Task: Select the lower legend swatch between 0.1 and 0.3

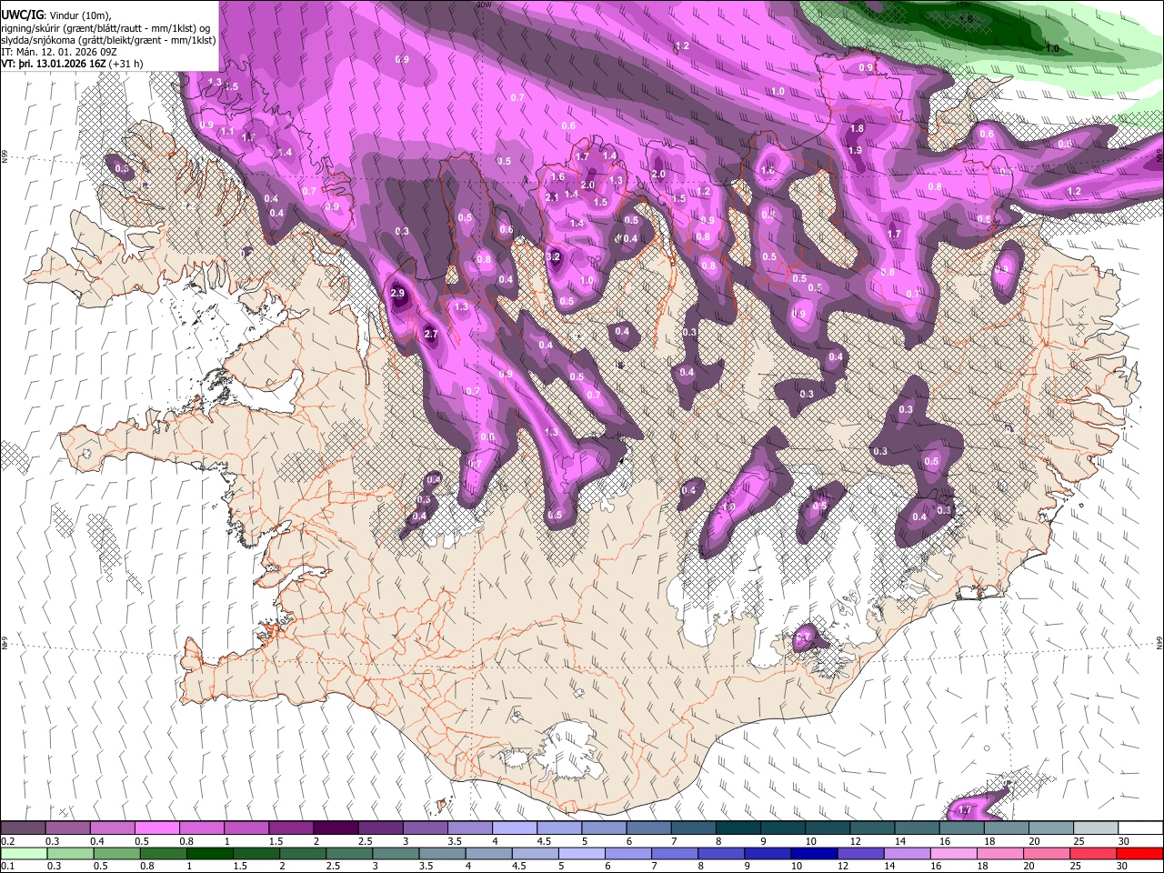Action: click(x=24, y=853)
